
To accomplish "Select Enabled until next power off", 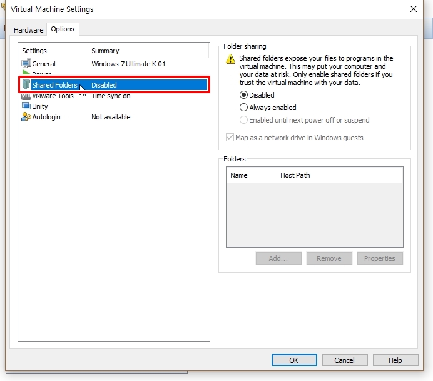I will 244,120.
